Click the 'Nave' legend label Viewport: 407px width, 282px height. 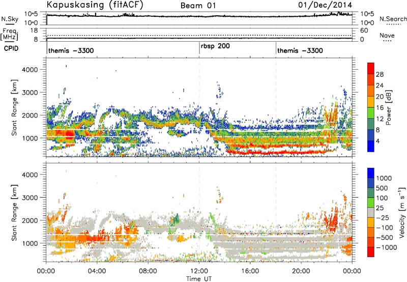(387, 35)
